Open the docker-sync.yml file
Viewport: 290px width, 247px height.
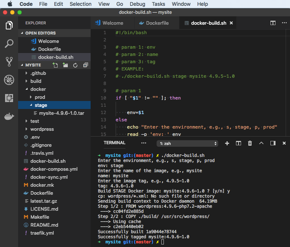(x=54, y=177)
